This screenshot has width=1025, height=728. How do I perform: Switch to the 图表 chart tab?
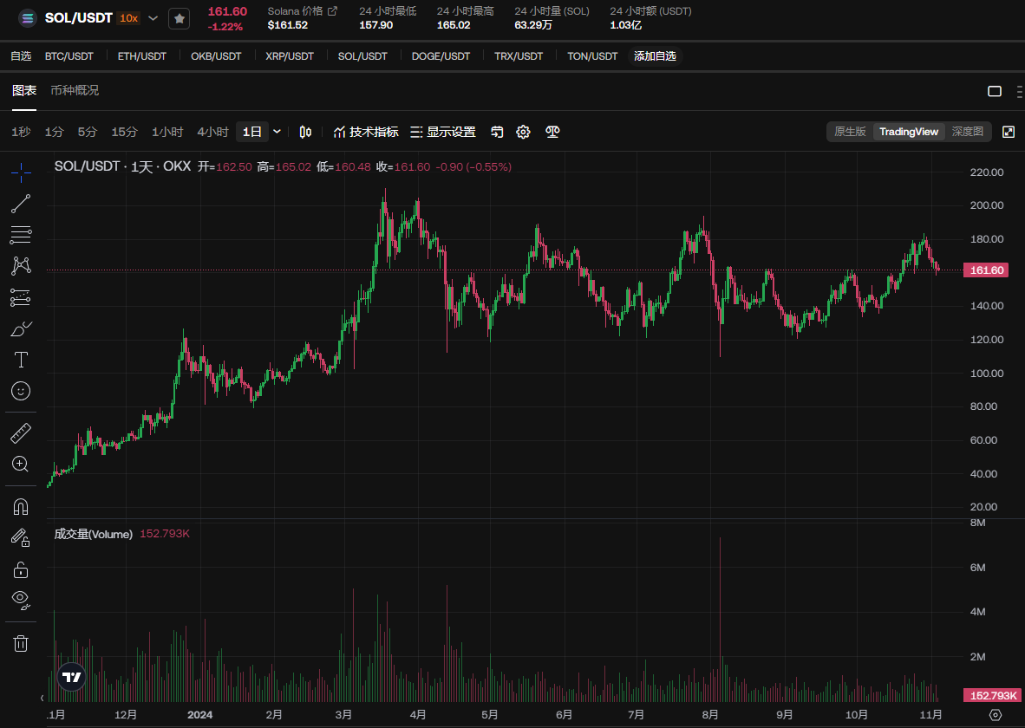click(24, 90)
